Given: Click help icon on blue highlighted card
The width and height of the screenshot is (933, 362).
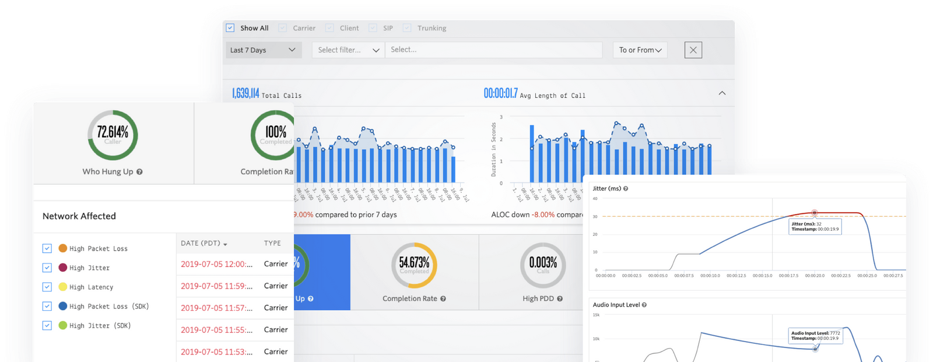Looking at the screenshot, I should click(311, 299).
